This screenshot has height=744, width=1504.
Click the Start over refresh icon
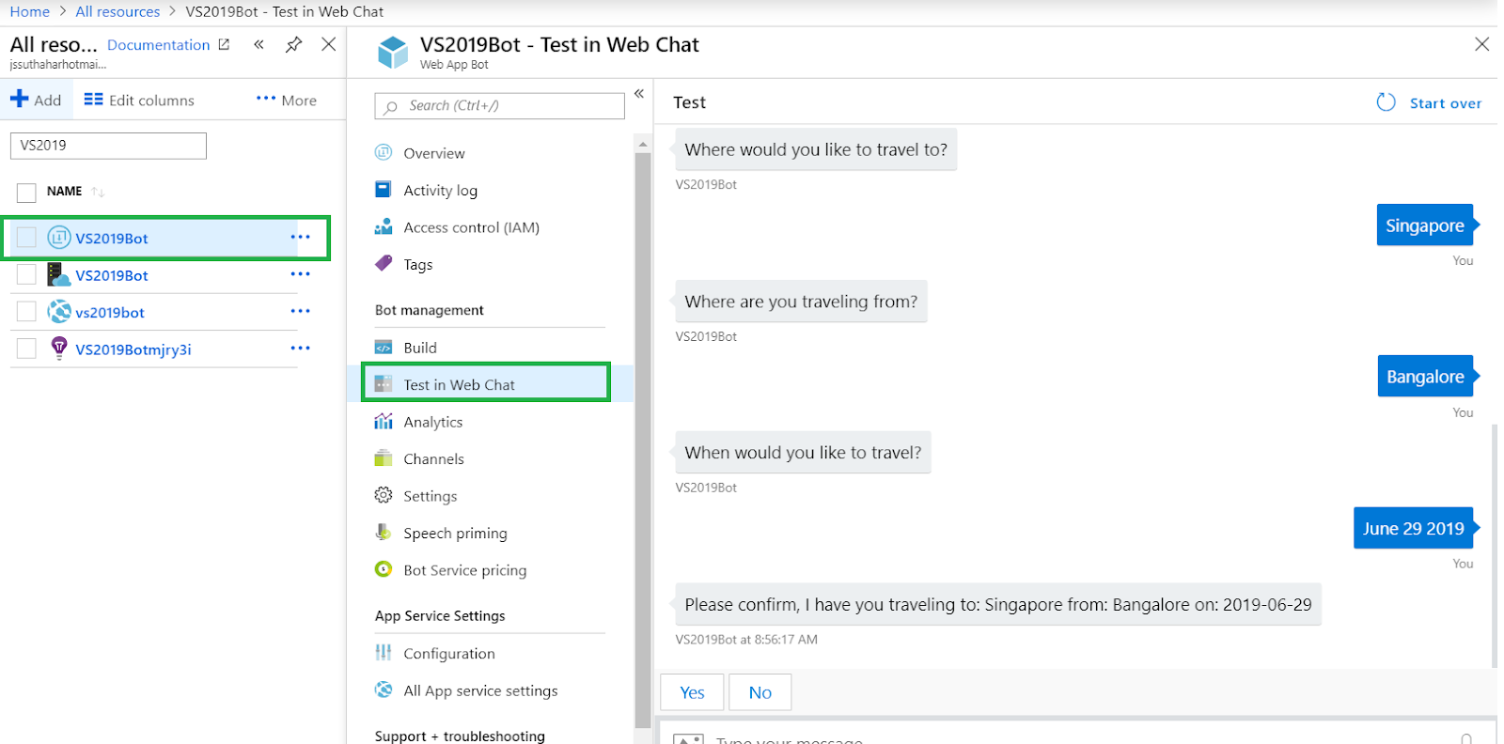[x=1386, y=102]
